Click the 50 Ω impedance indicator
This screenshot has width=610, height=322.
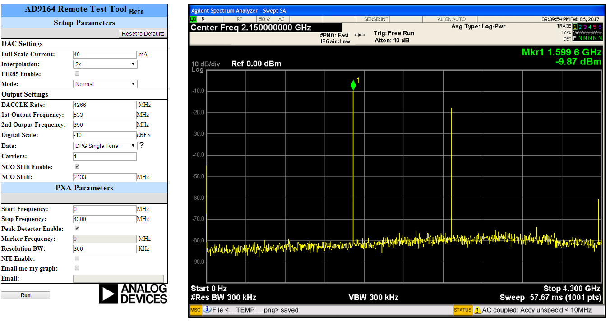pyautogui.click(x=264, y=19)
